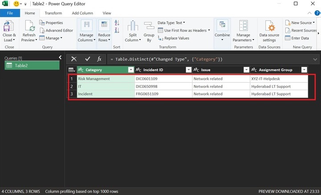Open the Category column filter dropdown
The height and width of the screenshot is (195, 321).
click(x=131, y=70)
